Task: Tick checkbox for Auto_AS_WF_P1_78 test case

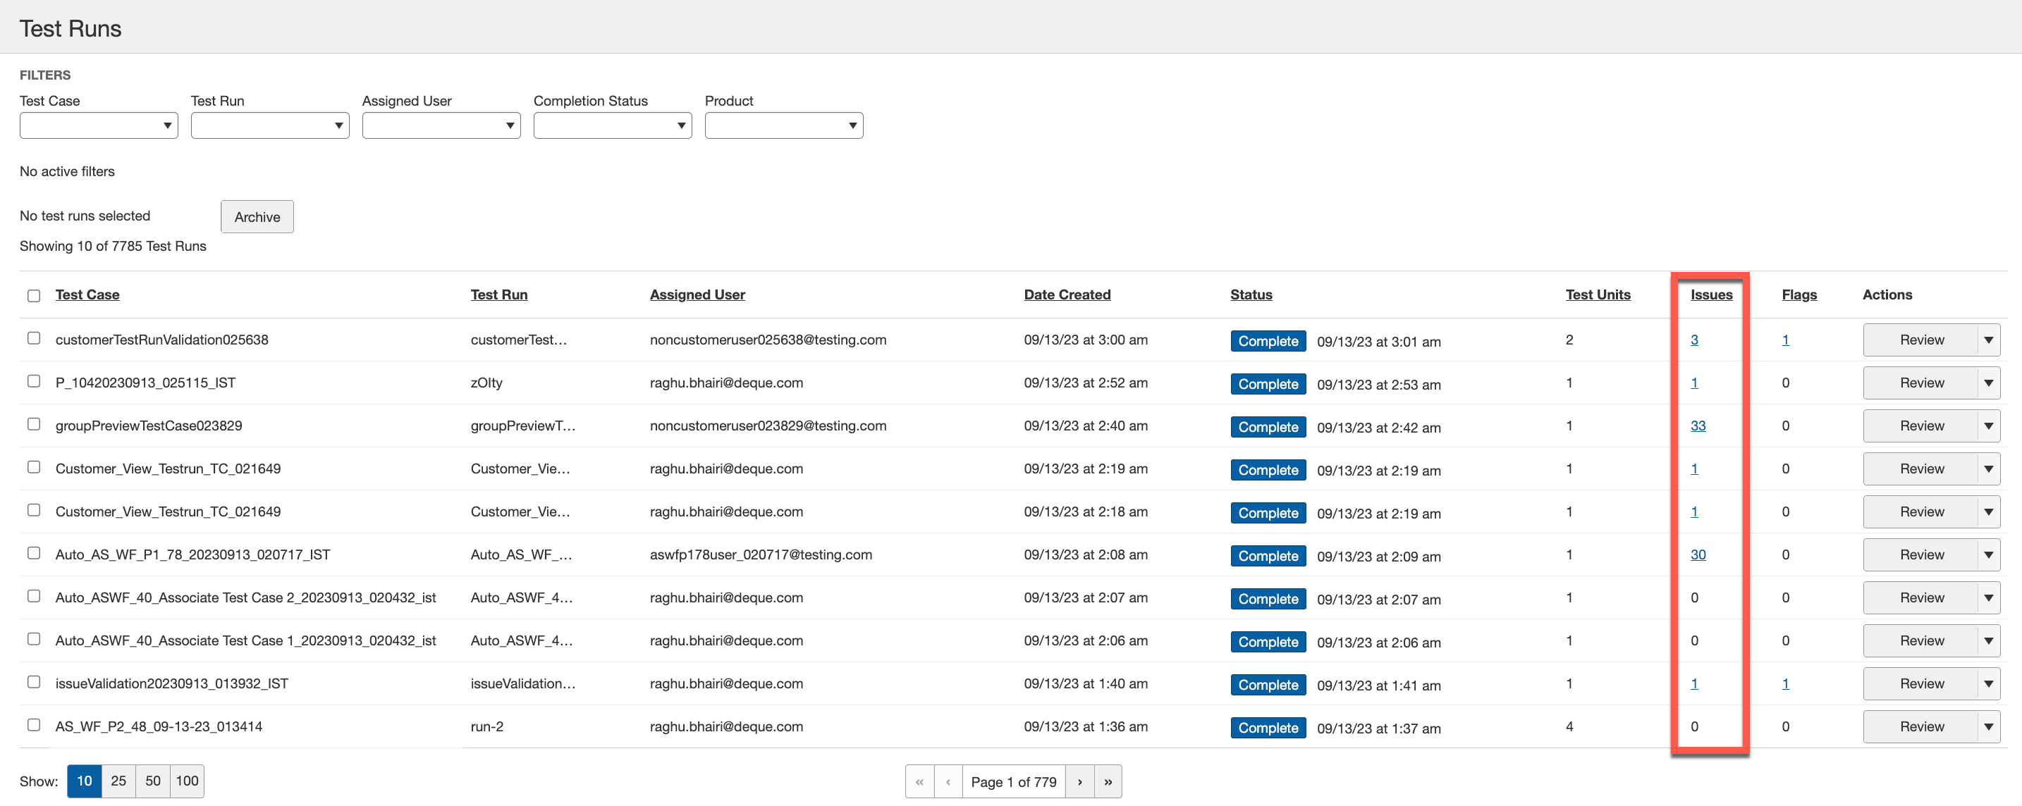Action: pos(34,553)
